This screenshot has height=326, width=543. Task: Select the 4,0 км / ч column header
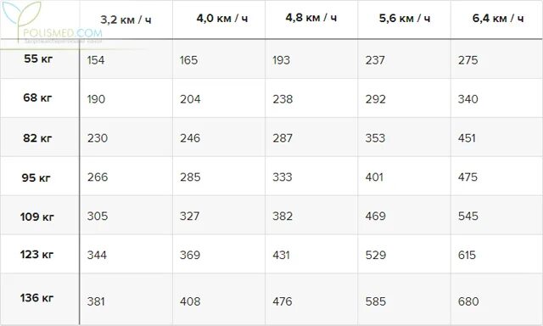click(222, 18)
